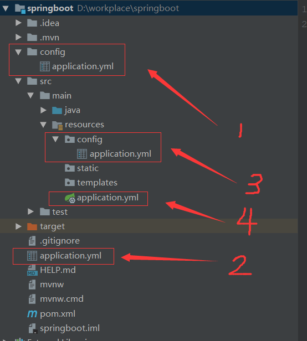The height and width of the screenshot is (341, 307).
Task: Click the src folder icon
Action: tap(32, 81)
